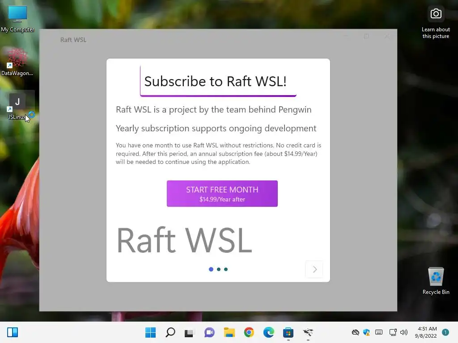
Task: Open volume speaker tray icon
Action: point(404,332)
